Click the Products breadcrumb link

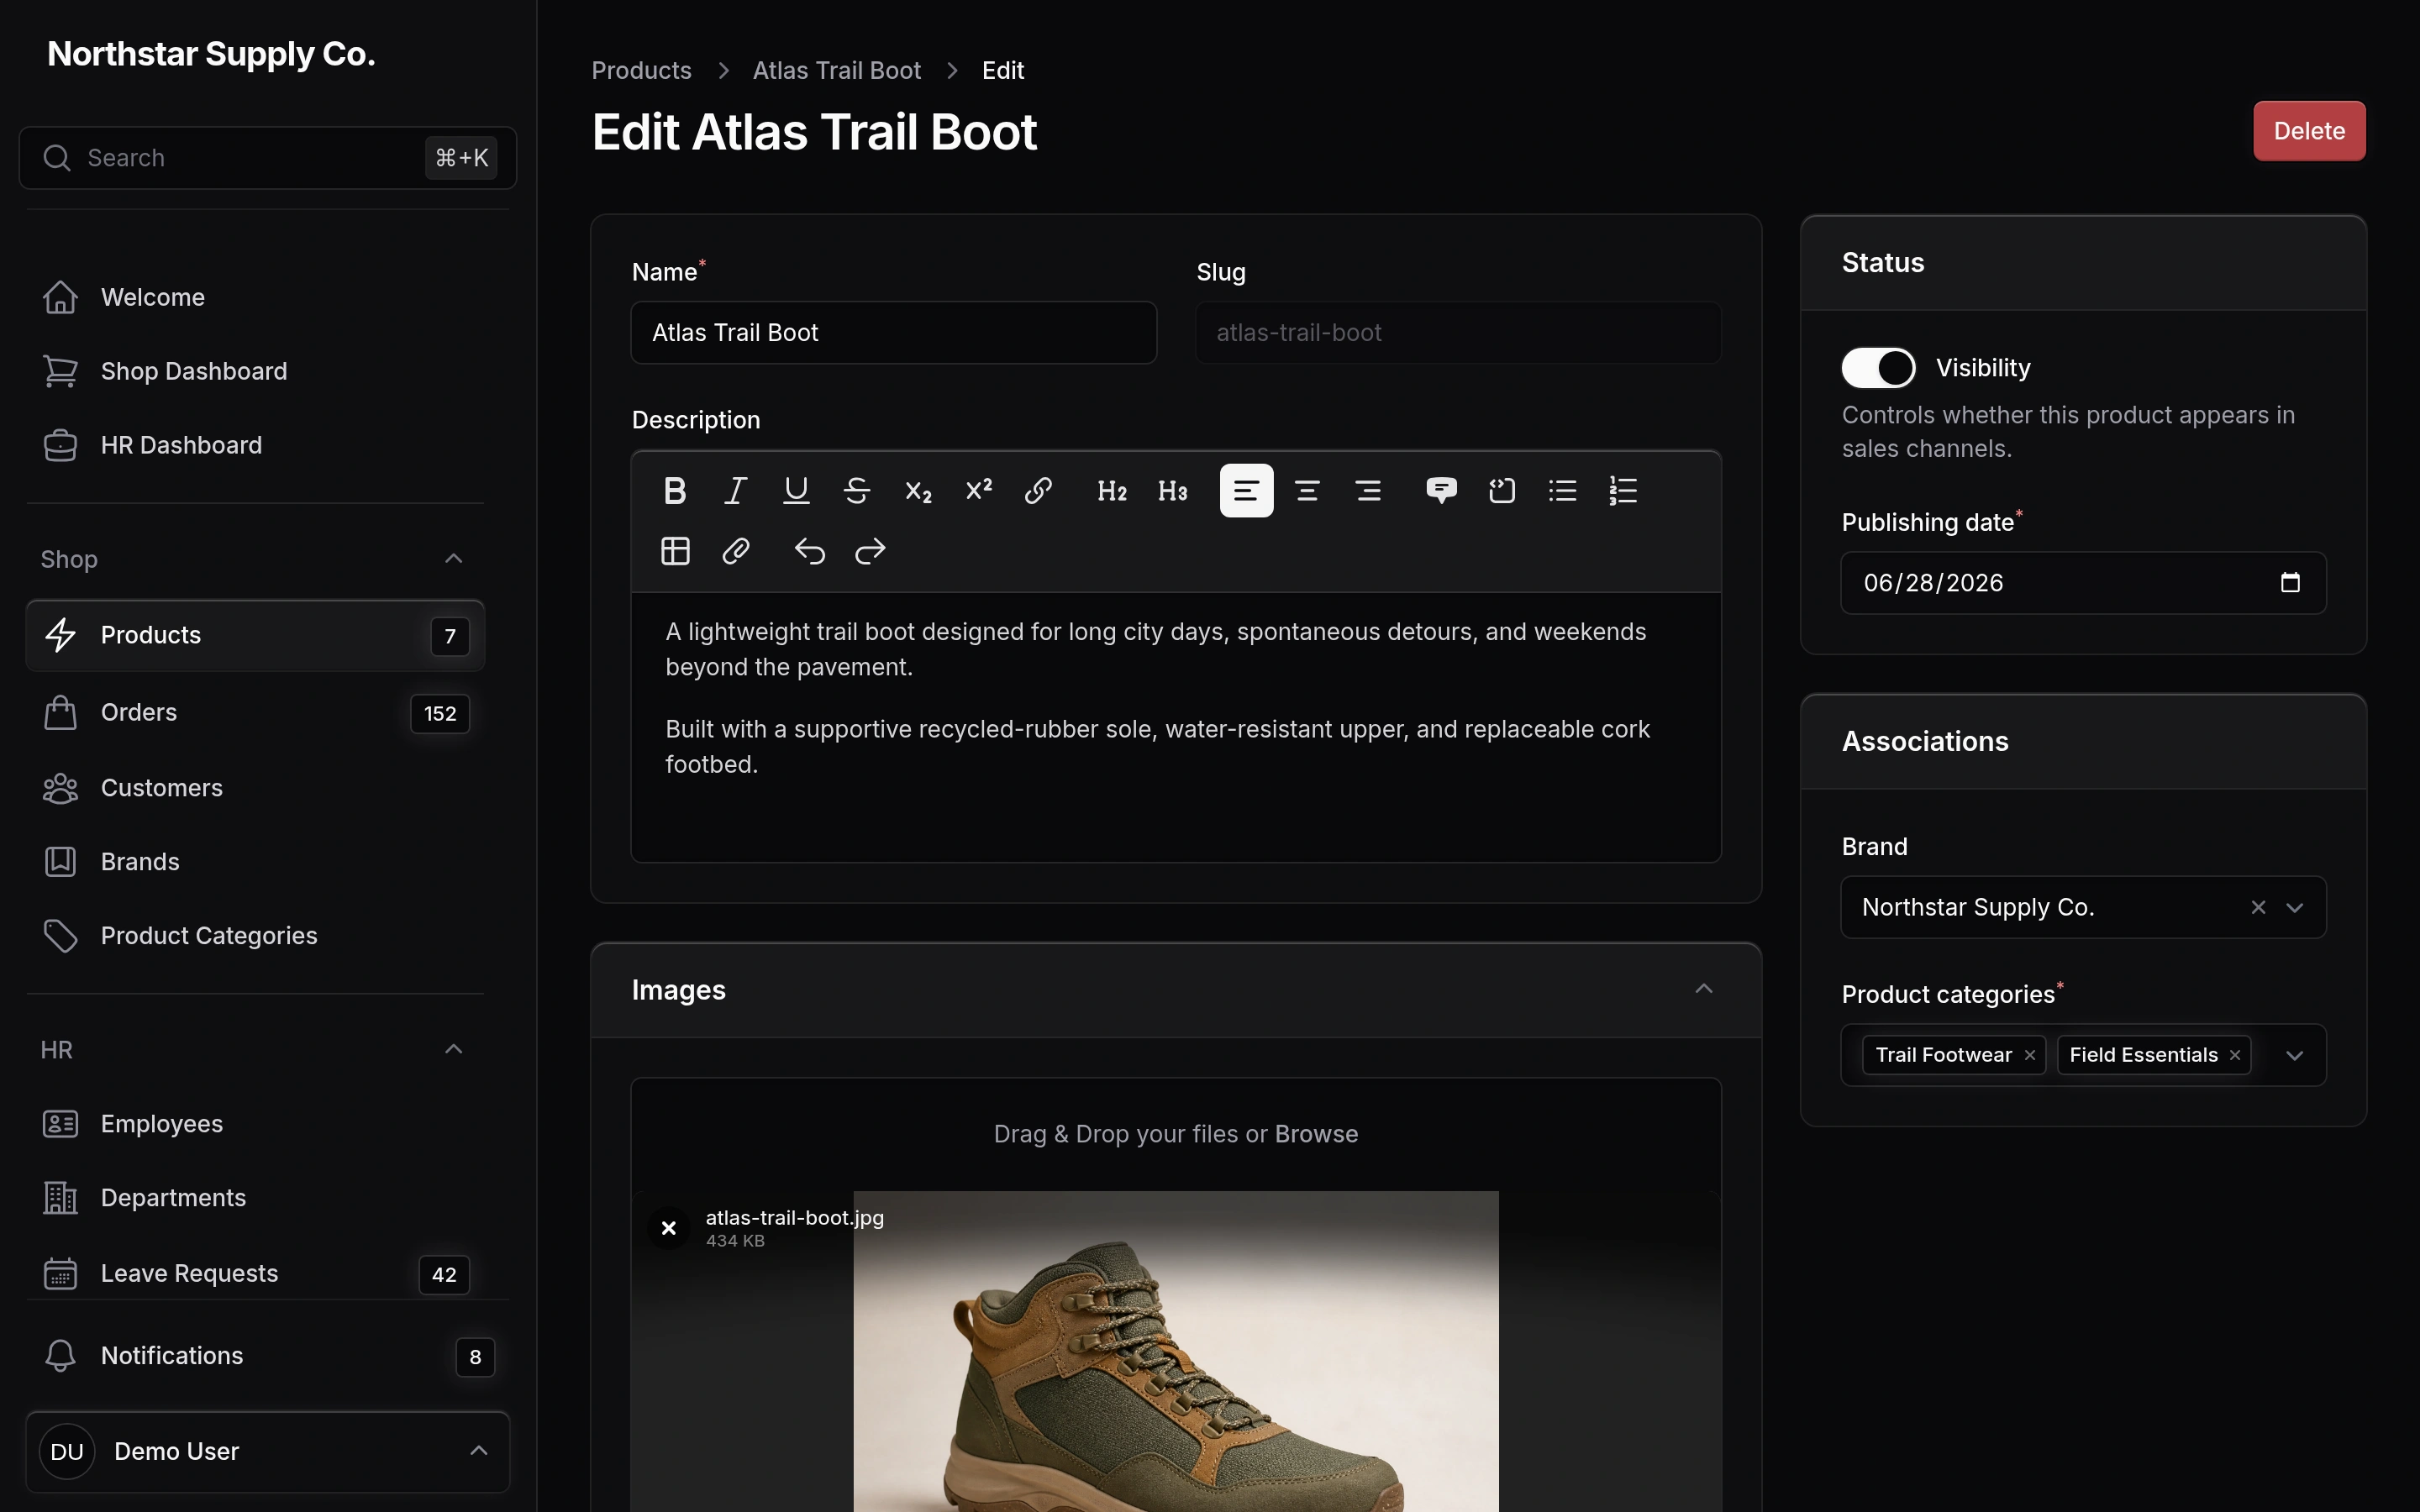tap(641, 70)
